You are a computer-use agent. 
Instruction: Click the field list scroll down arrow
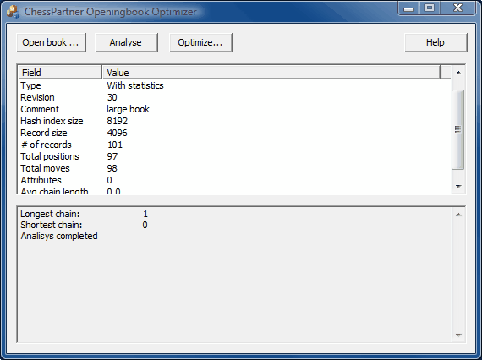pos(458,187)
